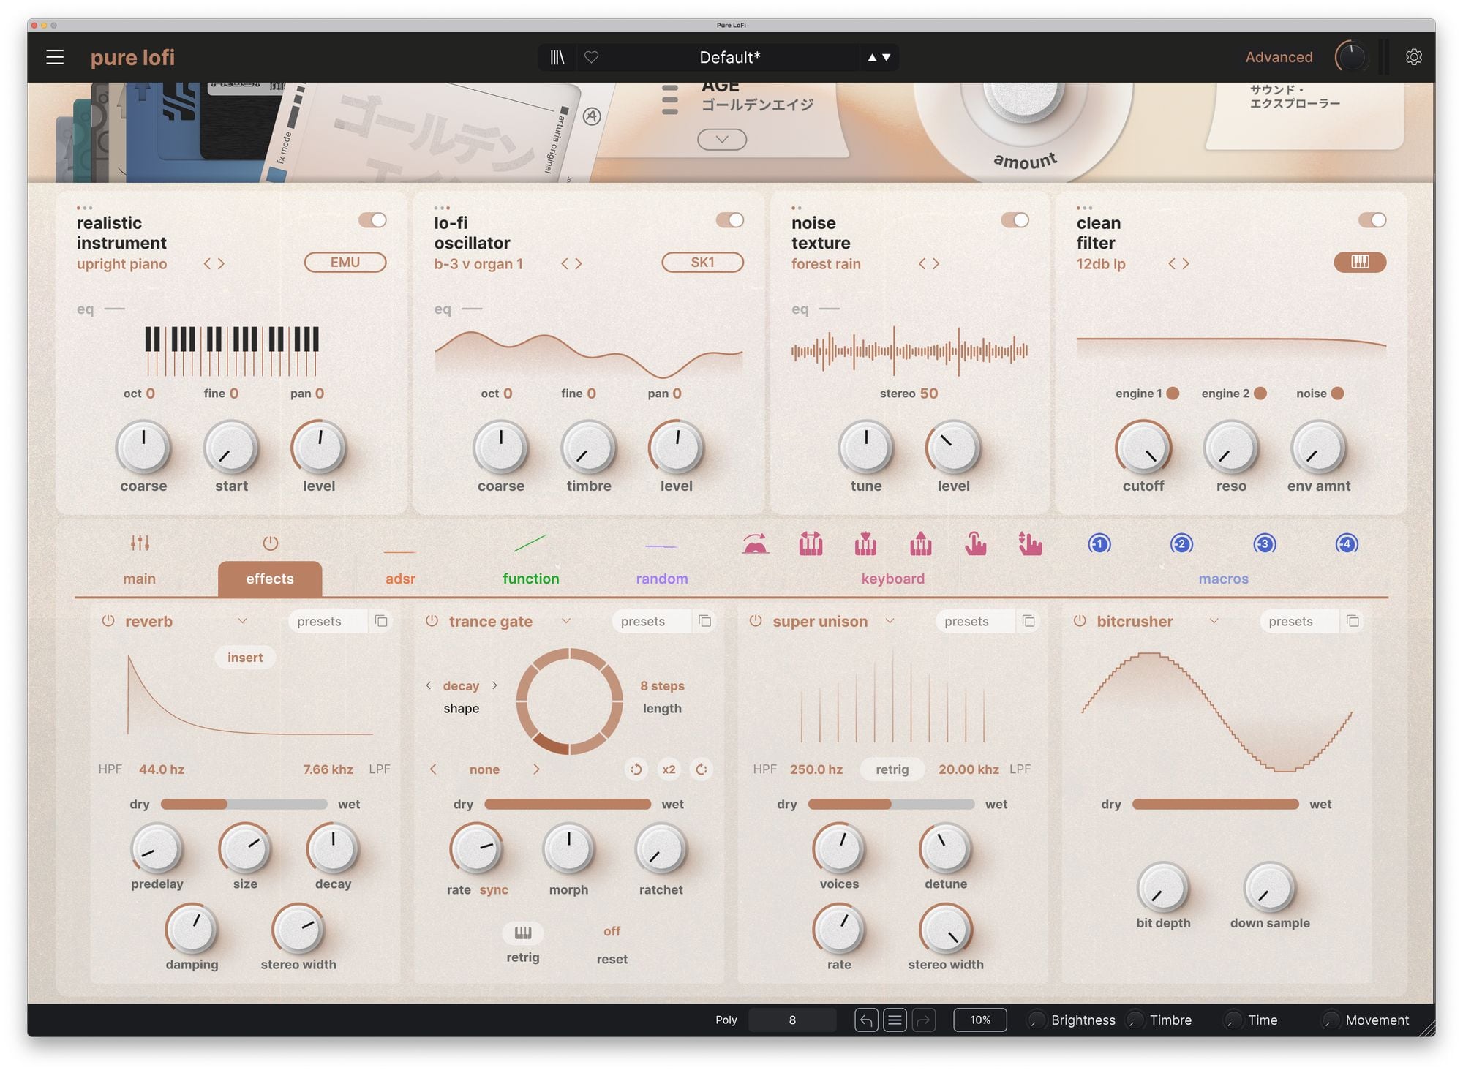1463x1073 pixels.
Task: Switch to the main tab
Action: (139, 578)
